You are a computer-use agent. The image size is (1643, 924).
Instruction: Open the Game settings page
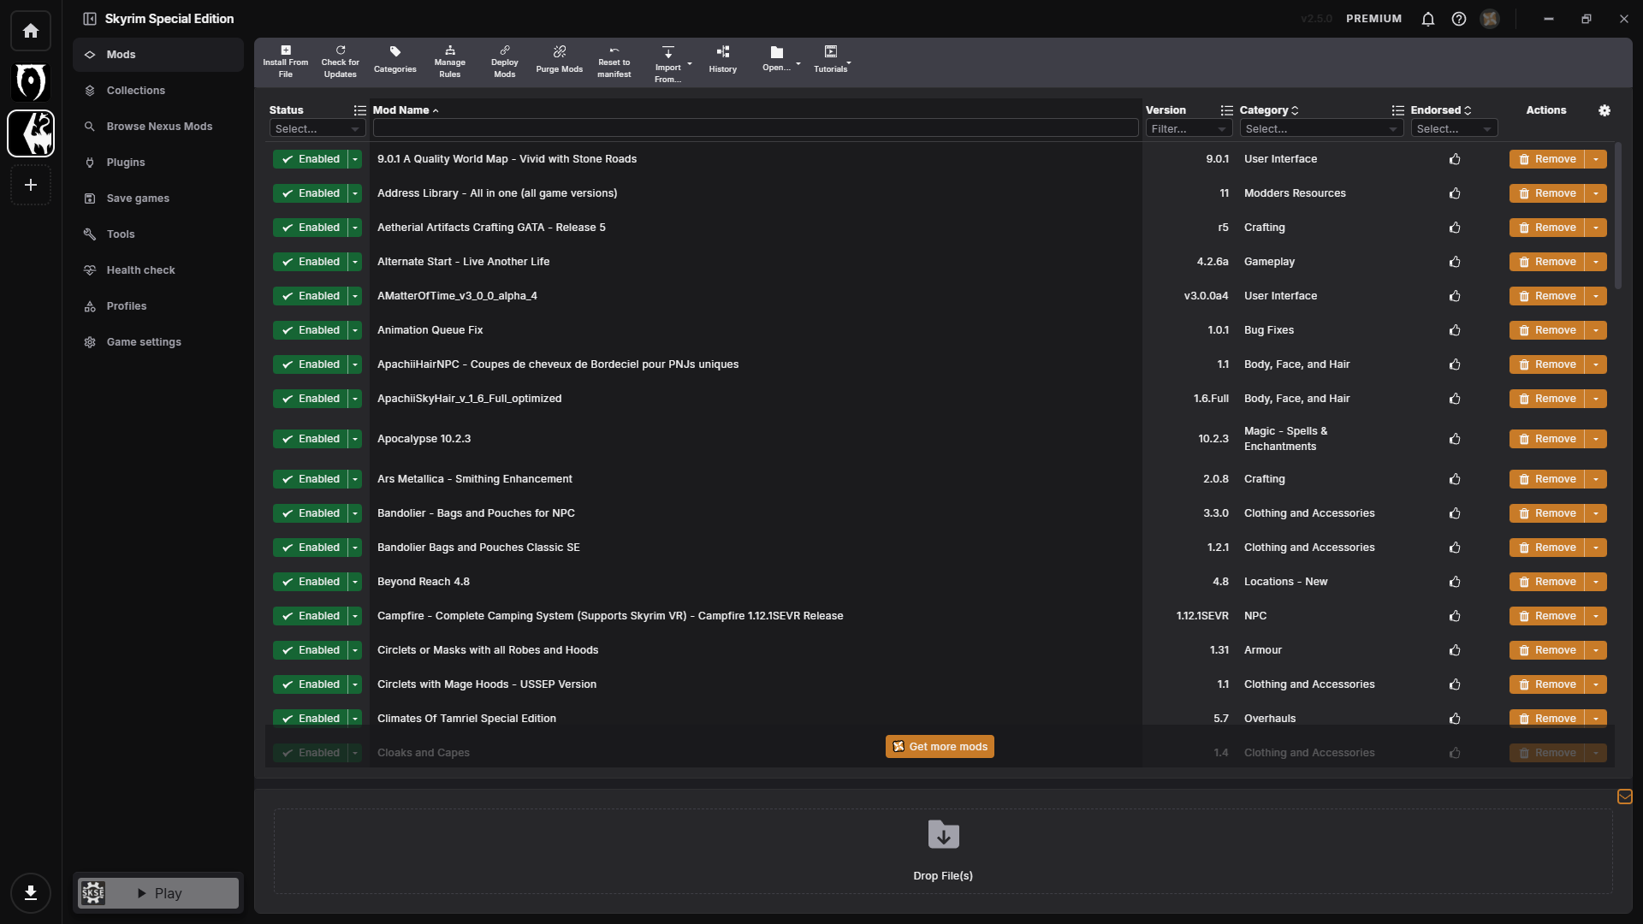(158, 342)
